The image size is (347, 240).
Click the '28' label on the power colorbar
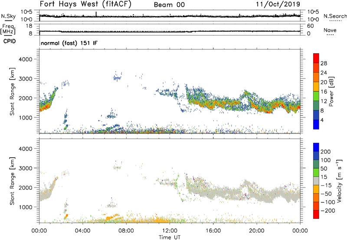point(324,63)
